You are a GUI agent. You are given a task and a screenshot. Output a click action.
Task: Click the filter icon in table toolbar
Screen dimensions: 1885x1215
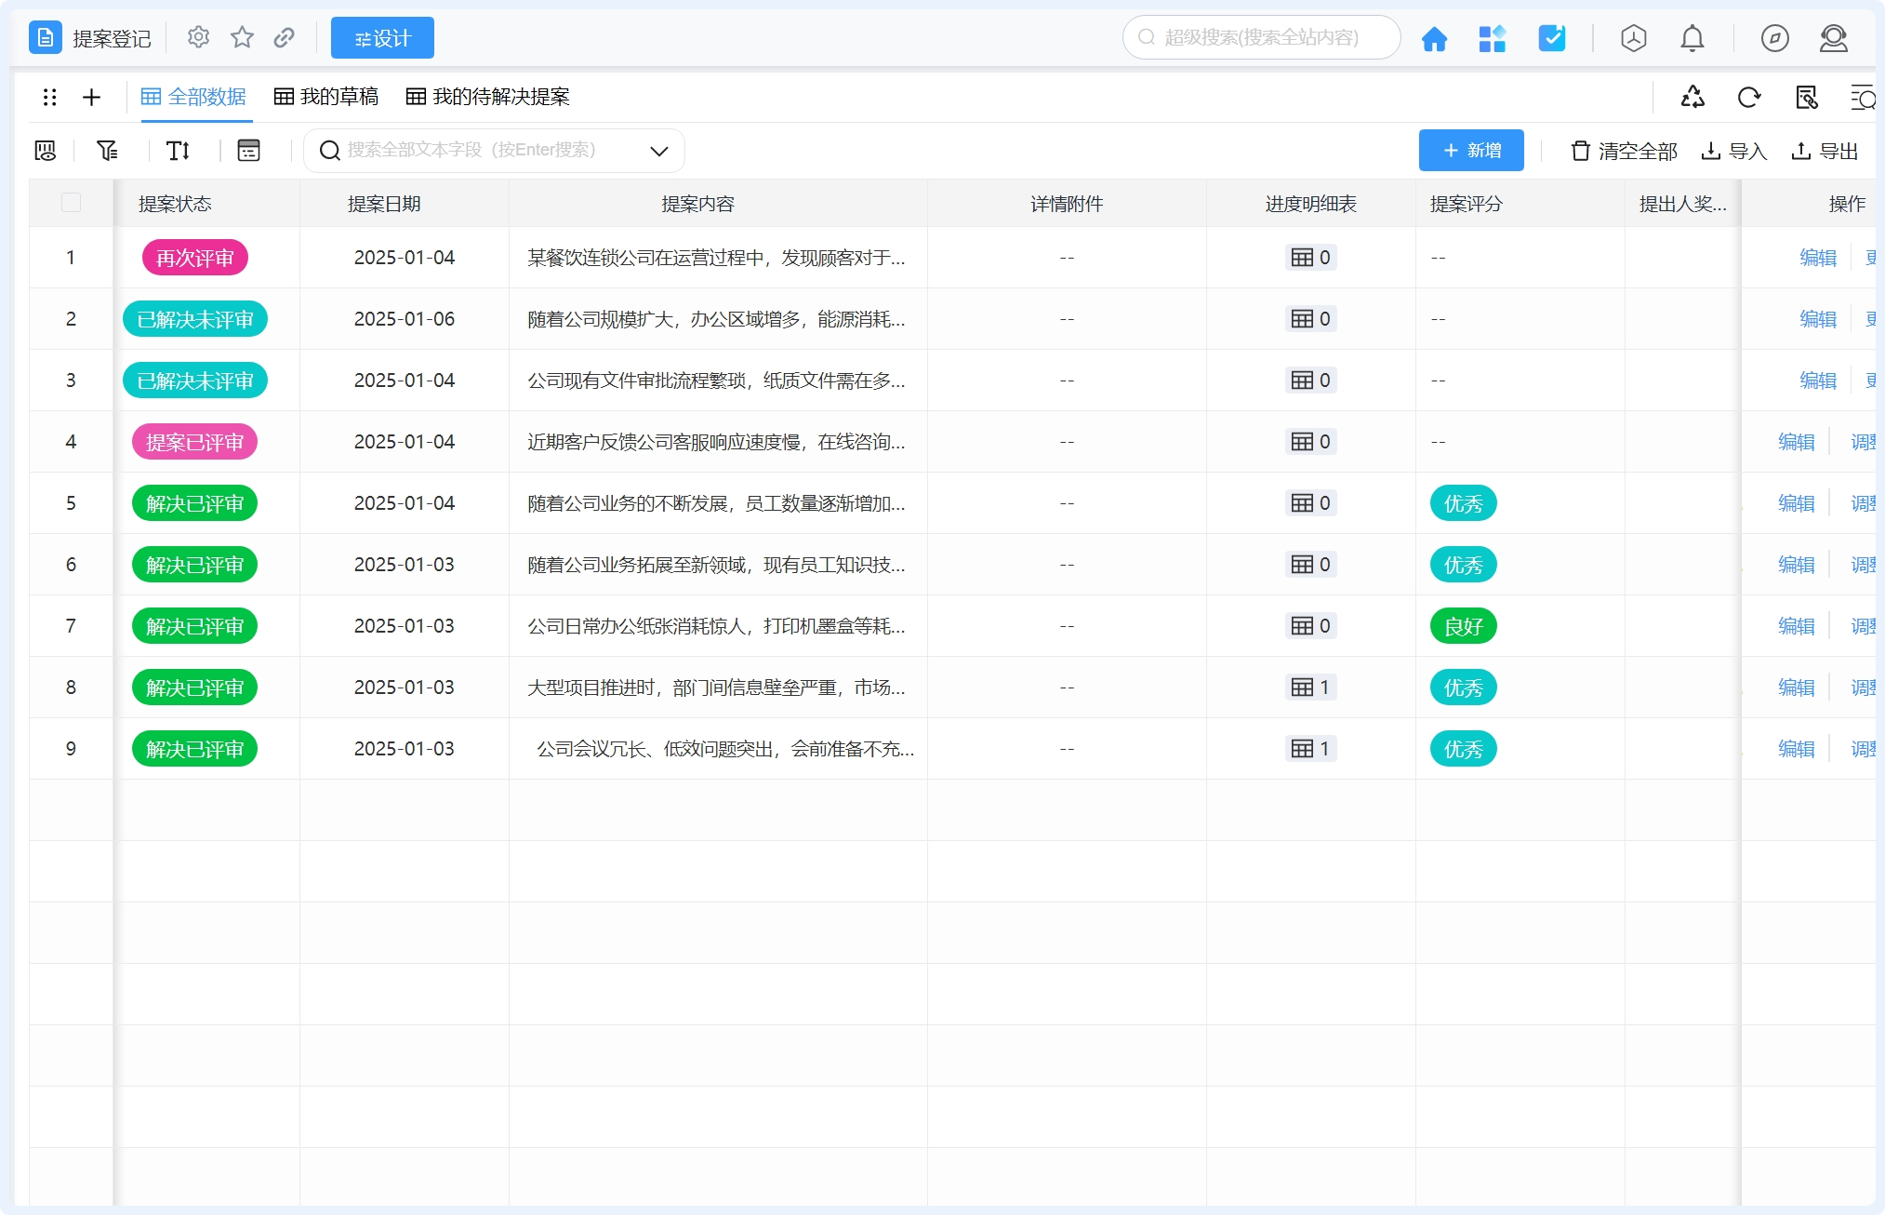(108, 151)
